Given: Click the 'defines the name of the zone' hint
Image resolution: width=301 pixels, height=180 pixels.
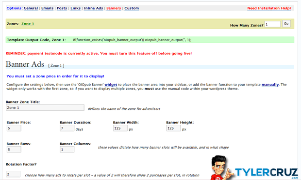Looking at the screenshot, I should tap(124, 109).
